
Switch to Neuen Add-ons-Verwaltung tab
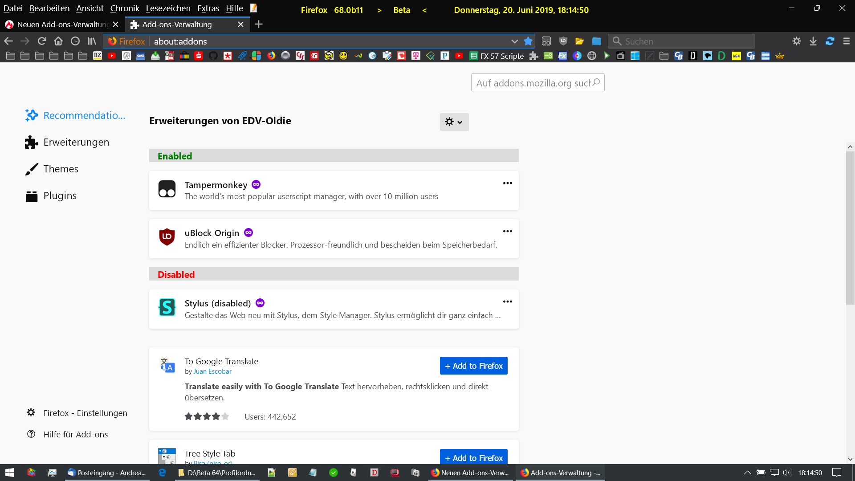[x=62, y=24]
